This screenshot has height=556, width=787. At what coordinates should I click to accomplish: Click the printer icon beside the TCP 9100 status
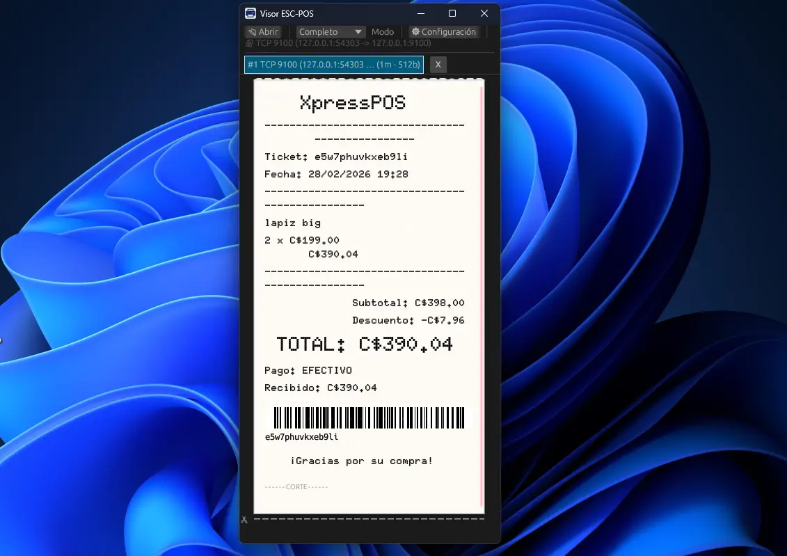pyautogui.click(x=249, y=43)
